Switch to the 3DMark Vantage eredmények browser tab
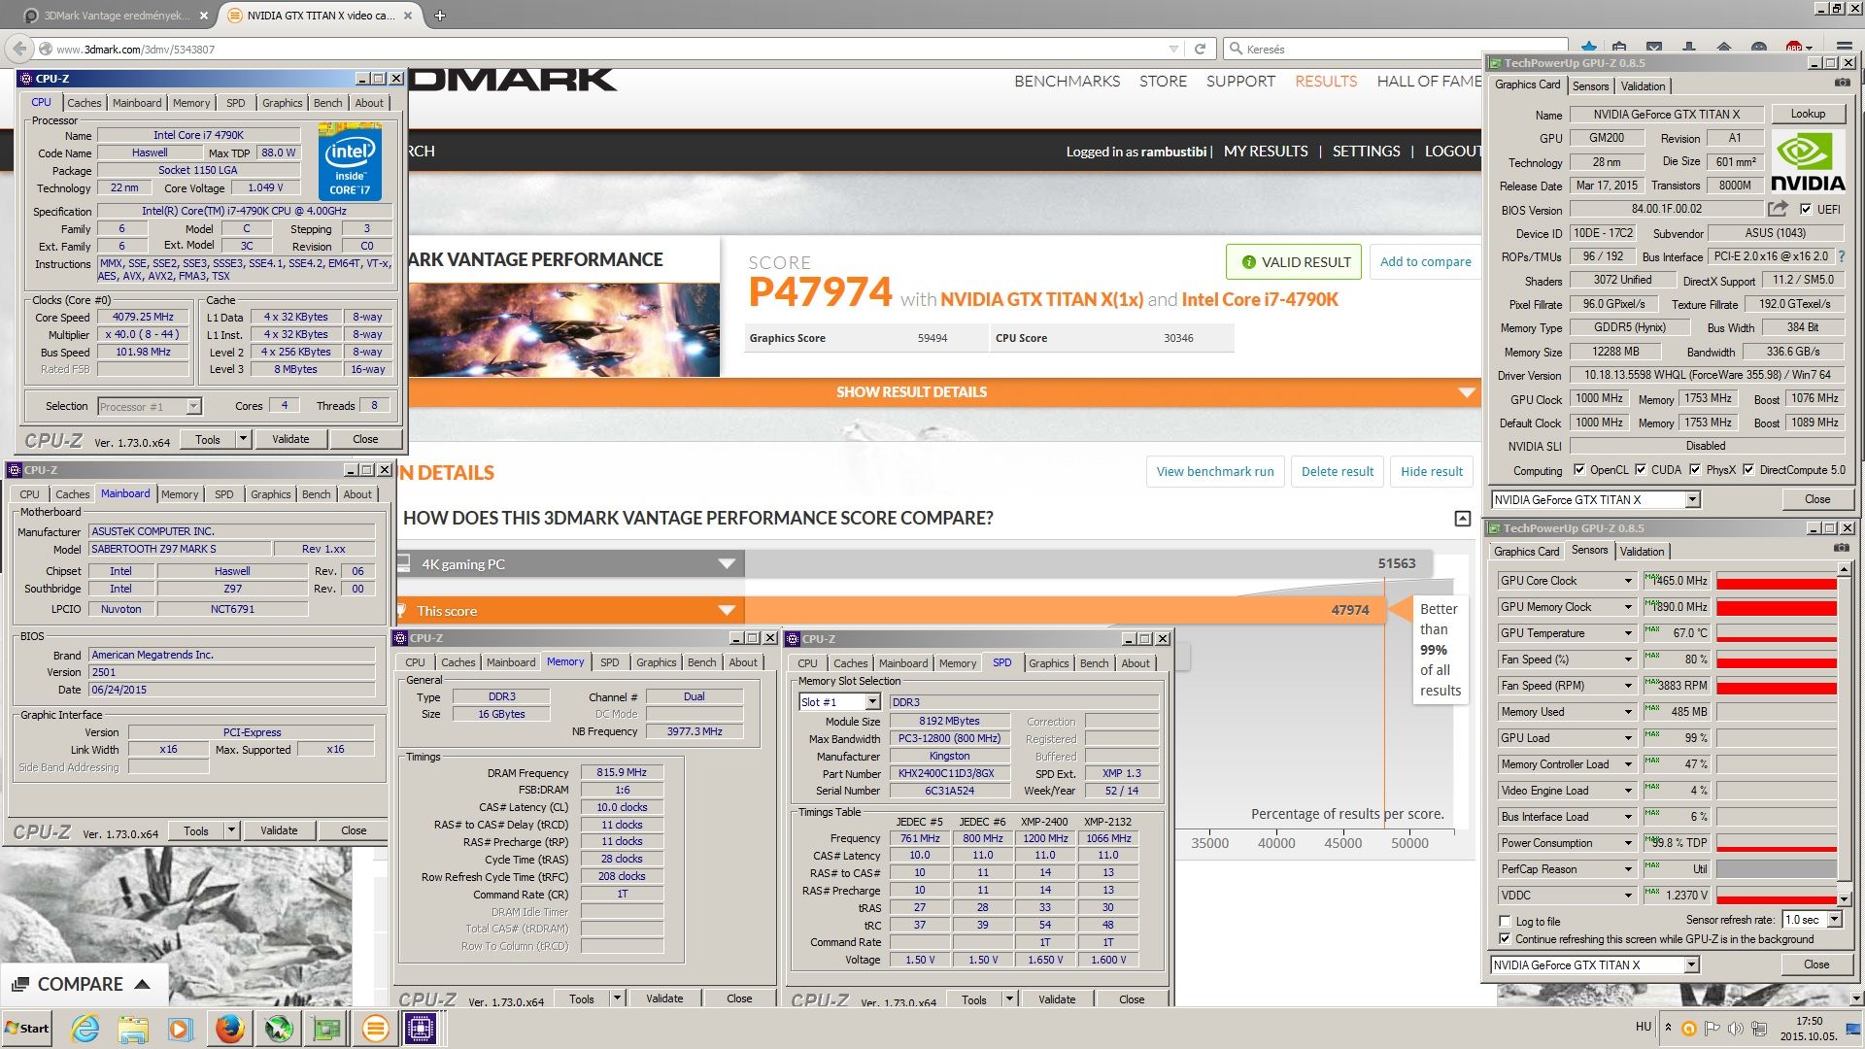1865x1049 pixels. [x=118, y=16]
